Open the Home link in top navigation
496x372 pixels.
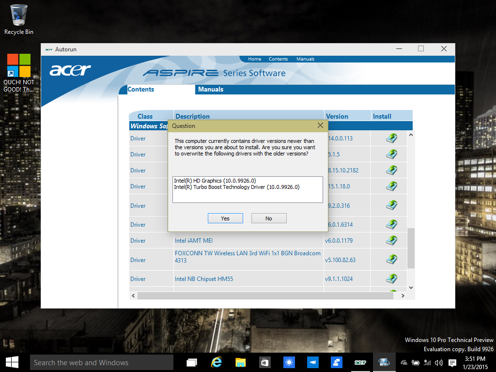255,59
